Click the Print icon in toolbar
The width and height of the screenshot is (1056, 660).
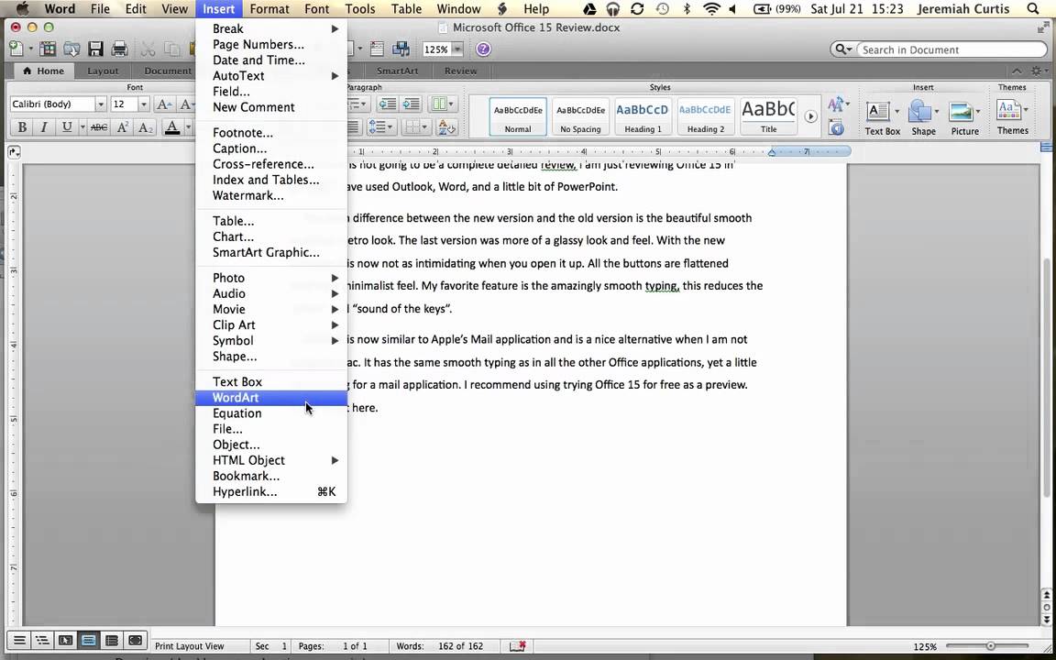tap(119, 49)
